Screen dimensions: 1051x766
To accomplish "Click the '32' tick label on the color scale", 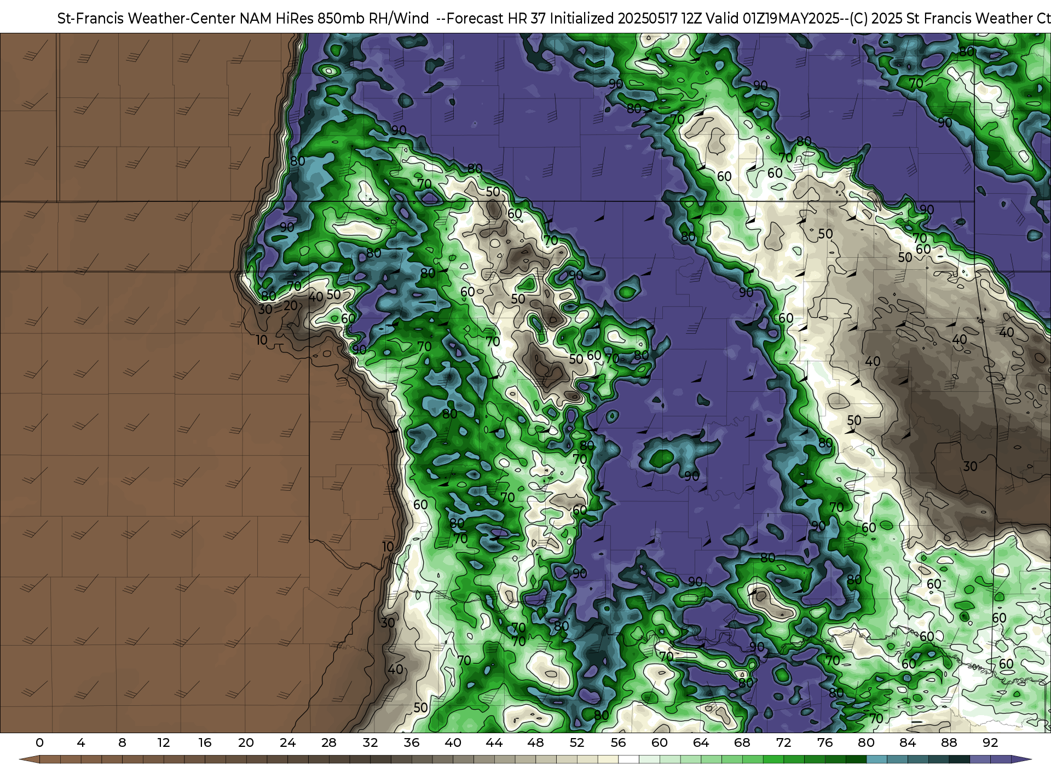I will point(370,742).
